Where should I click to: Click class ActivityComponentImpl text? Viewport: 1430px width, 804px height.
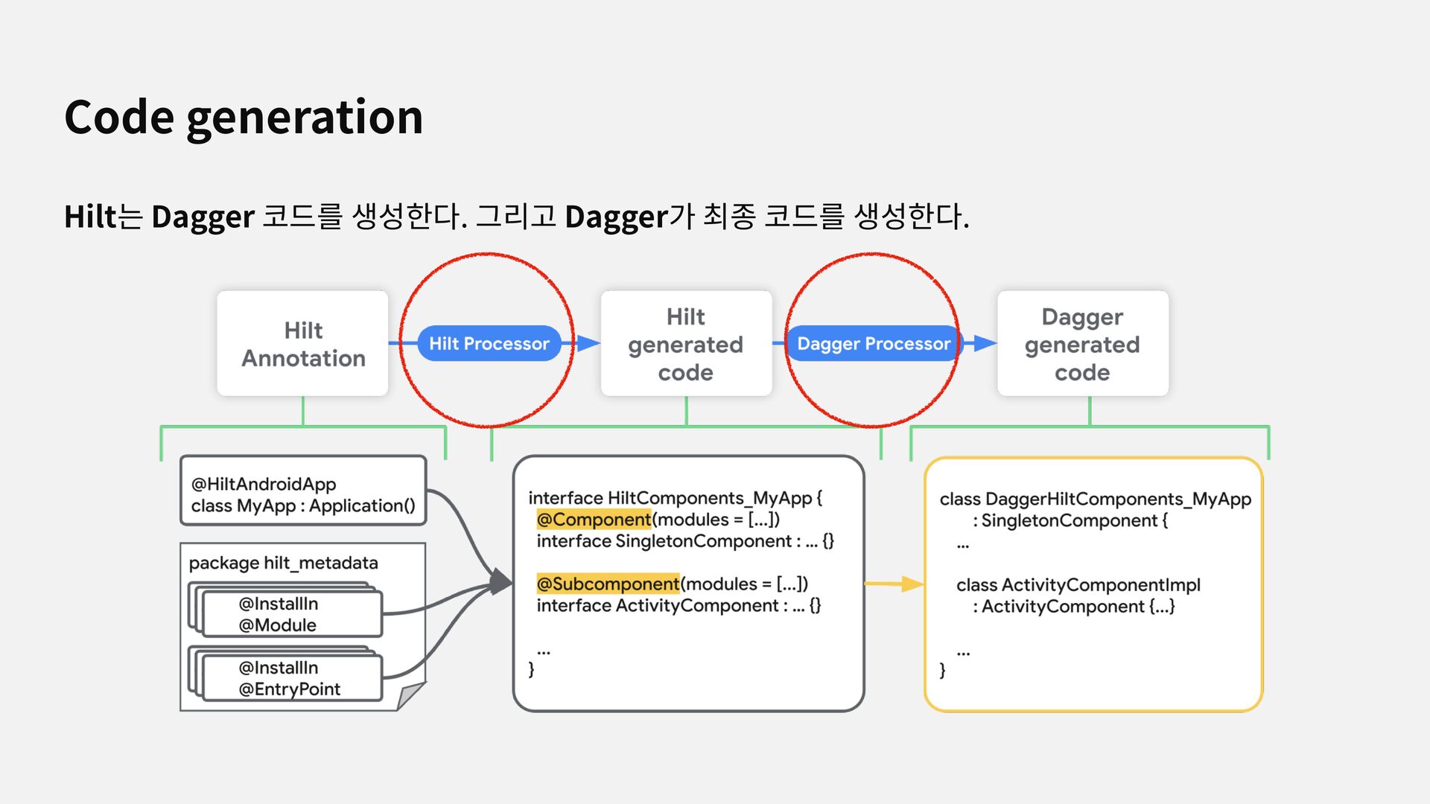coord(1078,584)
